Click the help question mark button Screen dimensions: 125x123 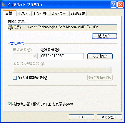(114, 5)
